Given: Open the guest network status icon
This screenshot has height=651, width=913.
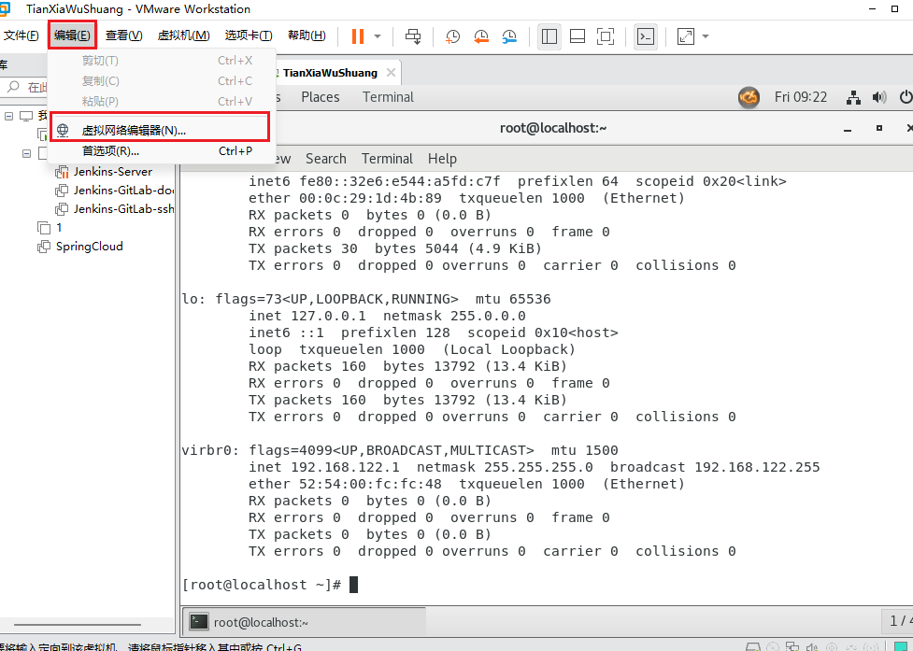Looking at the screenshot, I should coord(853,97).
